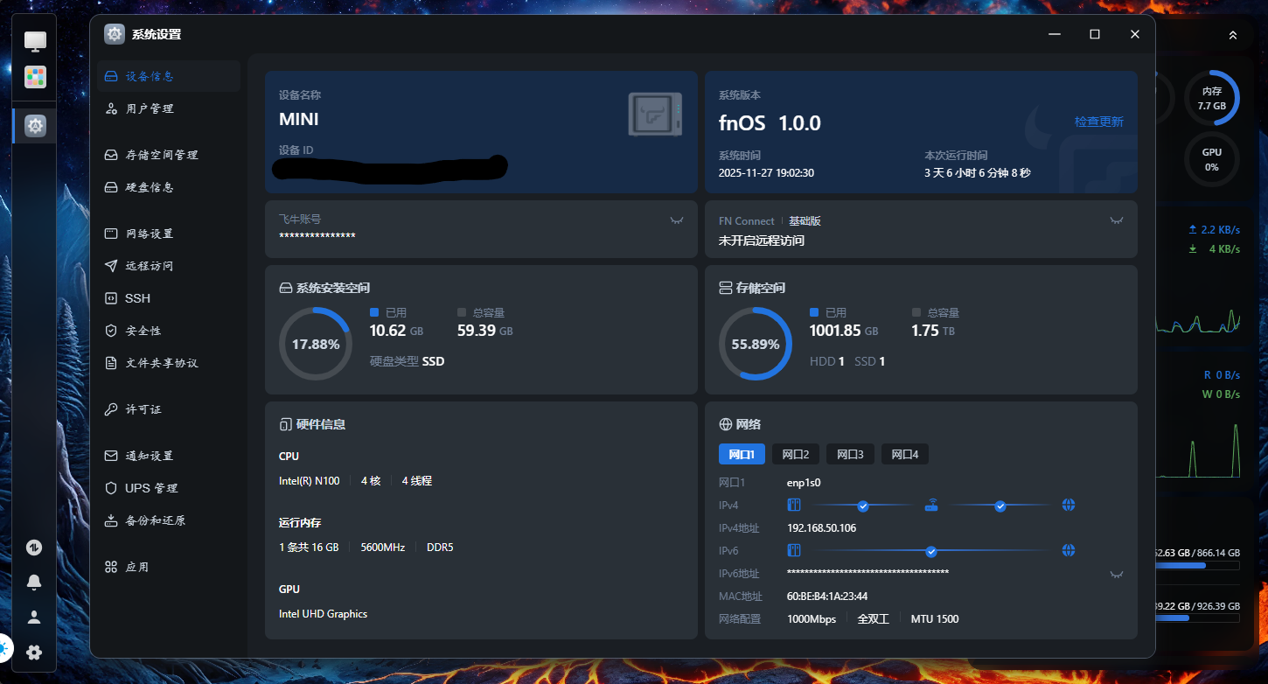Click the 55.89% storage space ring chart
1268x684 pixels.
pyautogui.click(x=756, y=344)
